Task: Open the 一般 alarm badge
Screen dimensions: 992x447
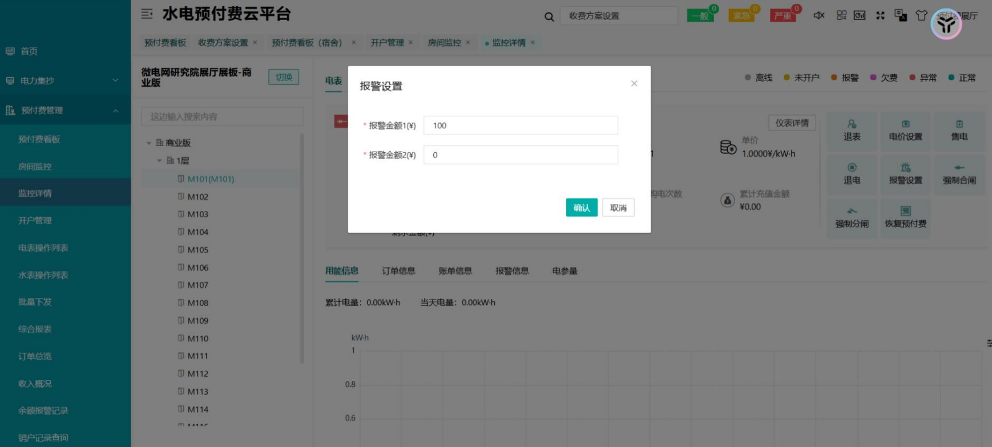Action: [x=701, y=15]
